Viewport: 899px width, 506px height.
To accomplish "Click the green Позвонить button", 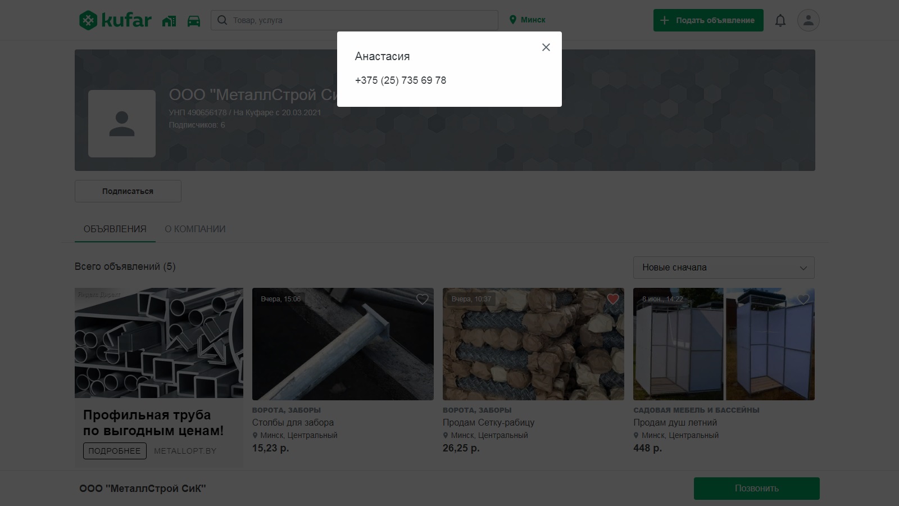I will point(756,489).
